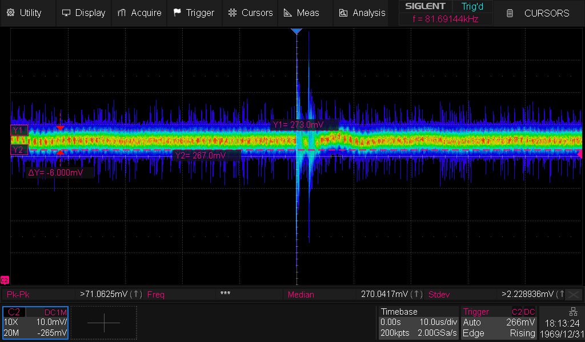
Task: Open the C2 channel settings box
Action: 35,323
